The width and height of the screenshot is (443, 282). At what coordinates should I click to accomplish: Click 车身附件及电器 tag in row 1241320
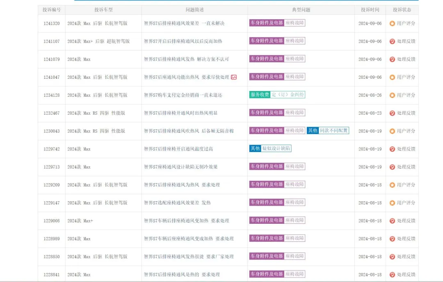coord(267,23)
